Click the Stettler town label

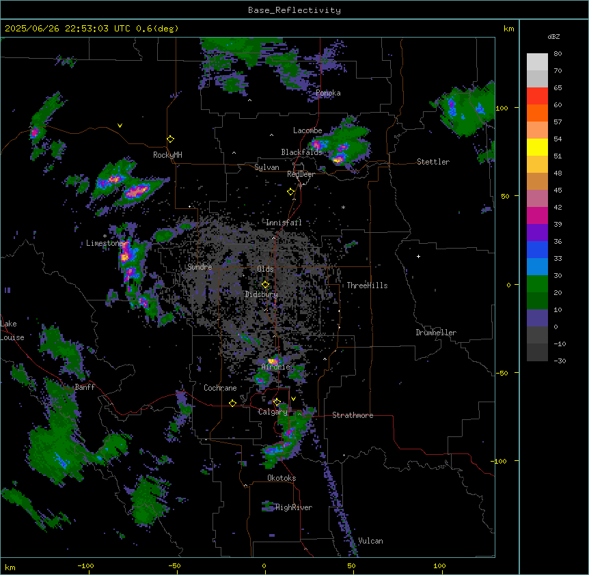pos(433,162)
